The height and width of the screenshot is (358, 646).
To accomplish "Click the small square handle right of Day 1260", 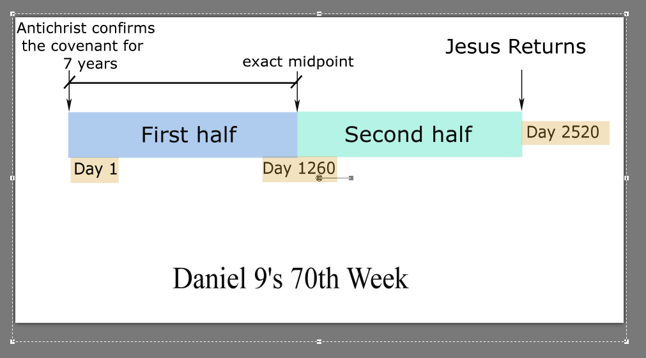I will point(351,178).
